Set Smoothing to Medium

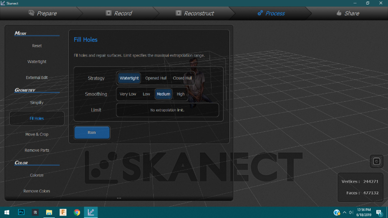coord(163,94)
